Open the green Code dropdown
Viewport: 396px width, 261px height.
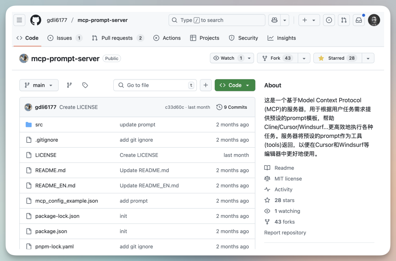point(235,85)
